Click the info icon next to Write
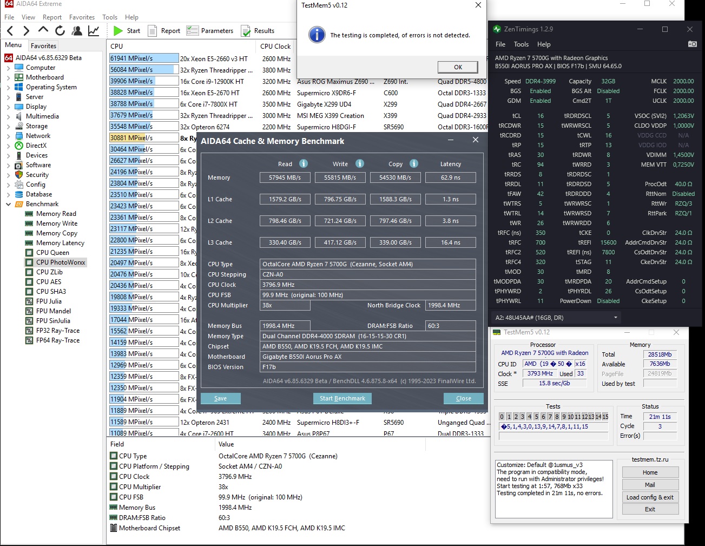Screen dimensions: 705x546 click(360, 163)
